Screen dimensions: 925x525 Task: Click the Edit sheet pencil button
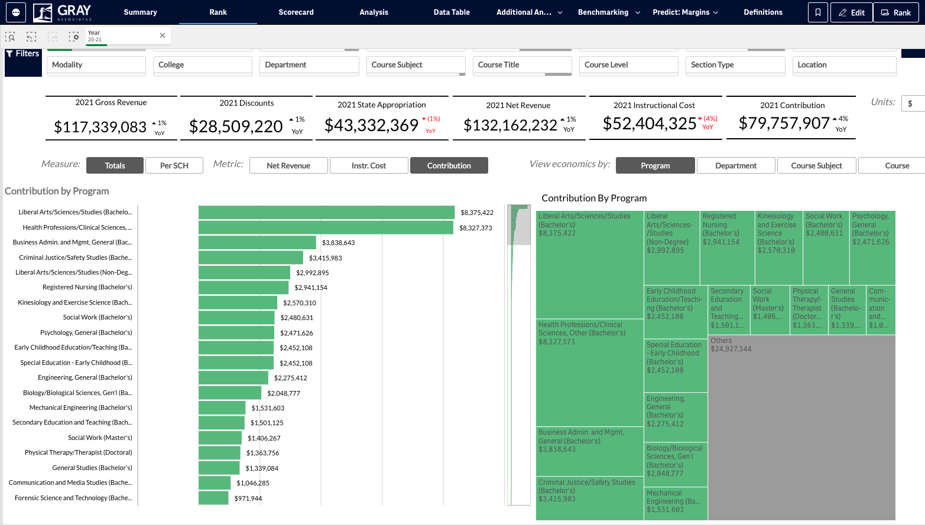(x=852, y=12)
